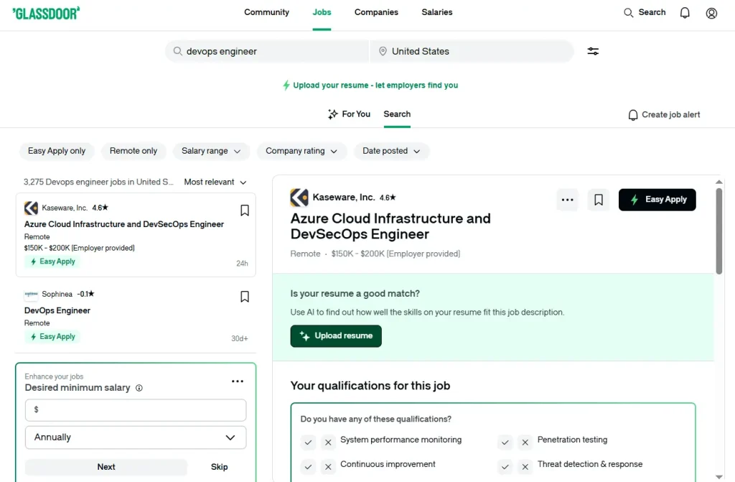The image size is (735, 482).
Task: Click info icon next to Desired minimum salary
Action: pos(139,388)
